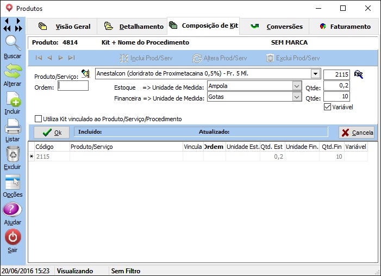Image resolution: width=381 pixels, height=276 pixels.
Task: Click the product search icon beside code 2115
Action: (x=358, y=74)
